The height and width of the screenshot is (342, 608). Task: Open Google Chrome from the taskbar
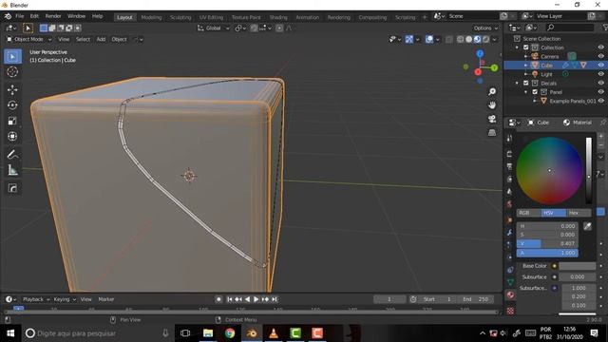230,333
